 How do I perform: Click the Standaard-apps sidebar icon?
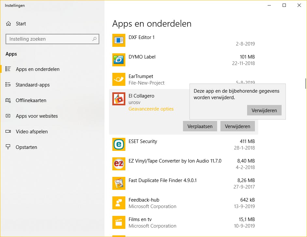point(8,85)
